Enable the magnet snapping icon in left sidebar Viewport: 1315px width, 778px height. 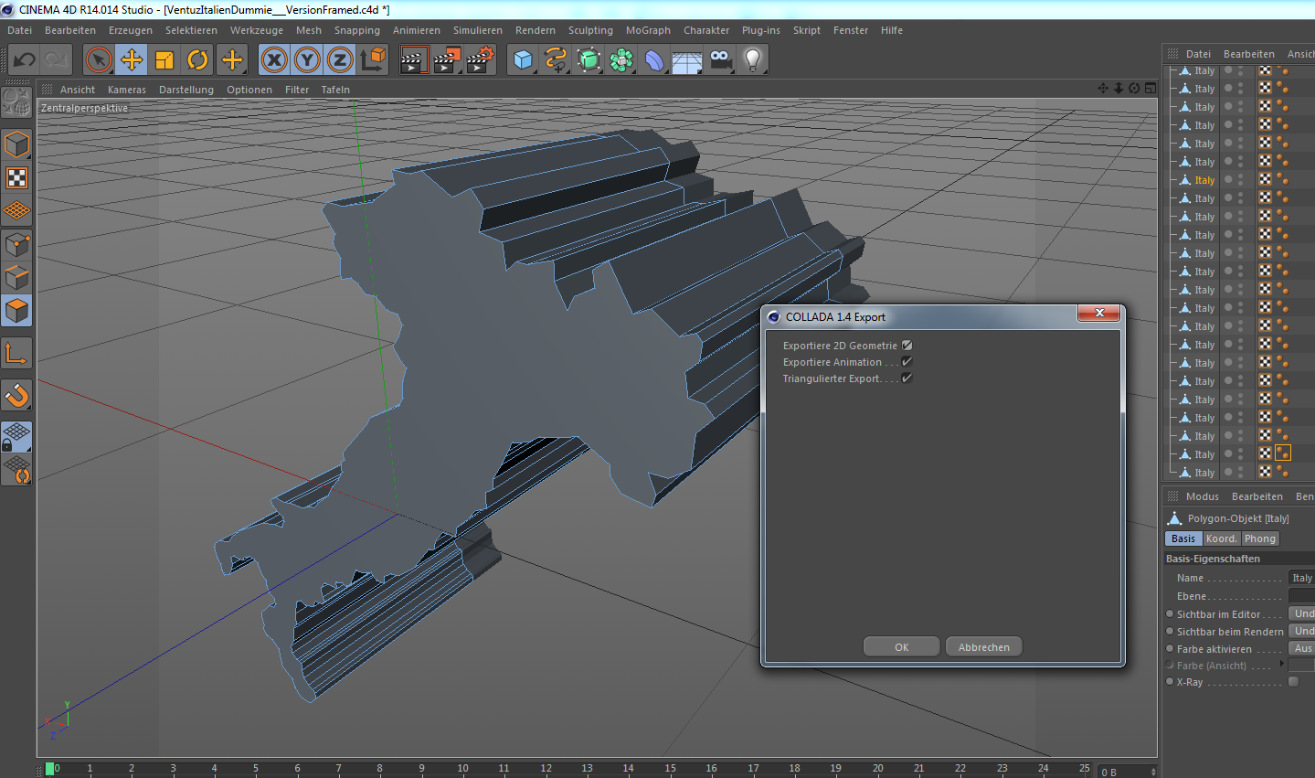coord(17,395)
